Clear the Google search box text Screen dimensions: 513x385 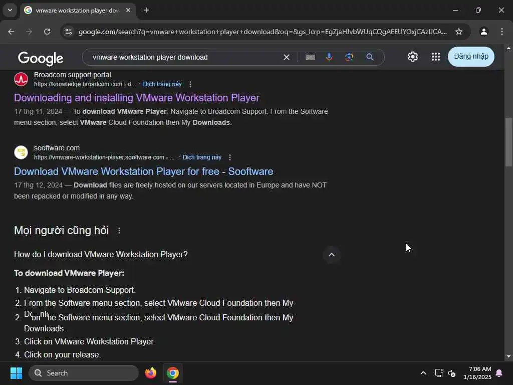pos(286,57)
